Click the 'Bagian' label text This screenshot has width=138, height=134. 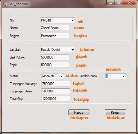14,36
